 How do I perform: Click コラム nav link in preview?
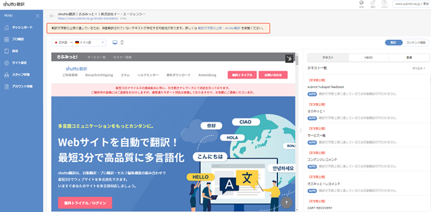tap(125, 75)
